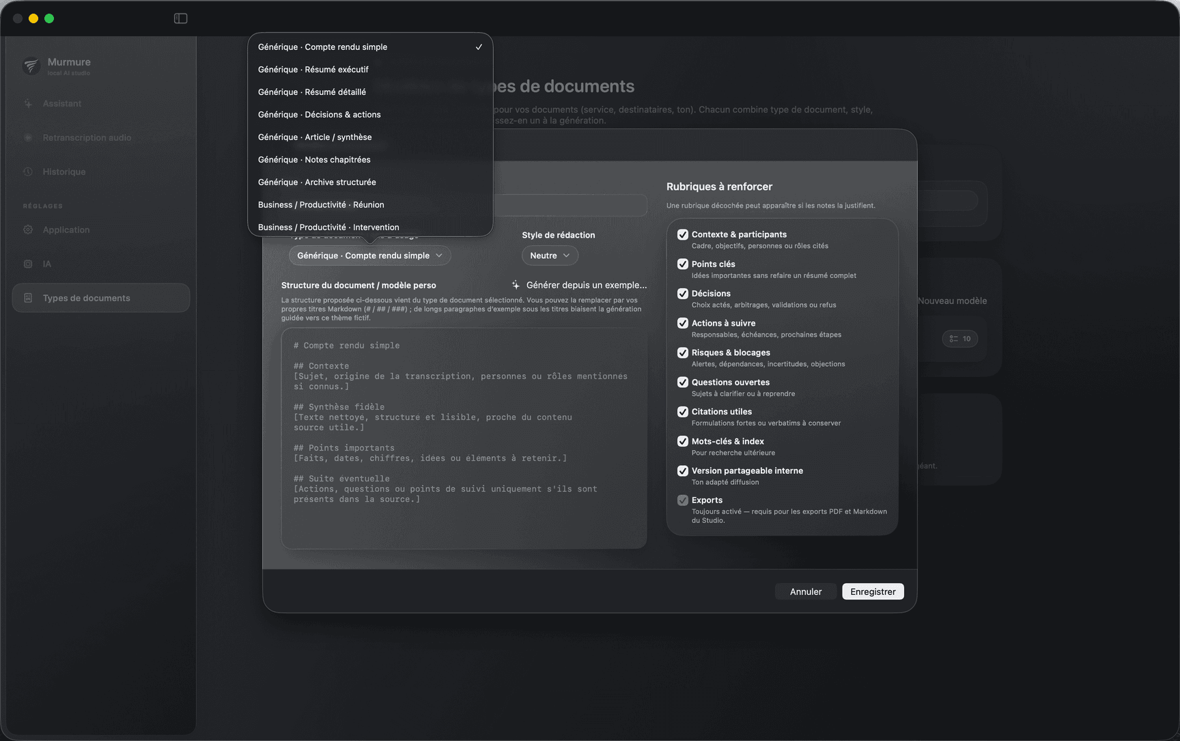Disable Mots-clés & index
This screenshot has width=1180, height=741.
click(x=682, y=442)
